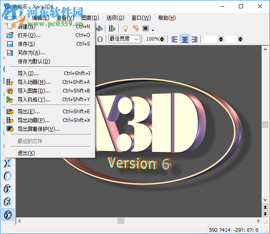Select the X in blue ring style
Viewport: 270px width, 234px height.
point(8,202)
